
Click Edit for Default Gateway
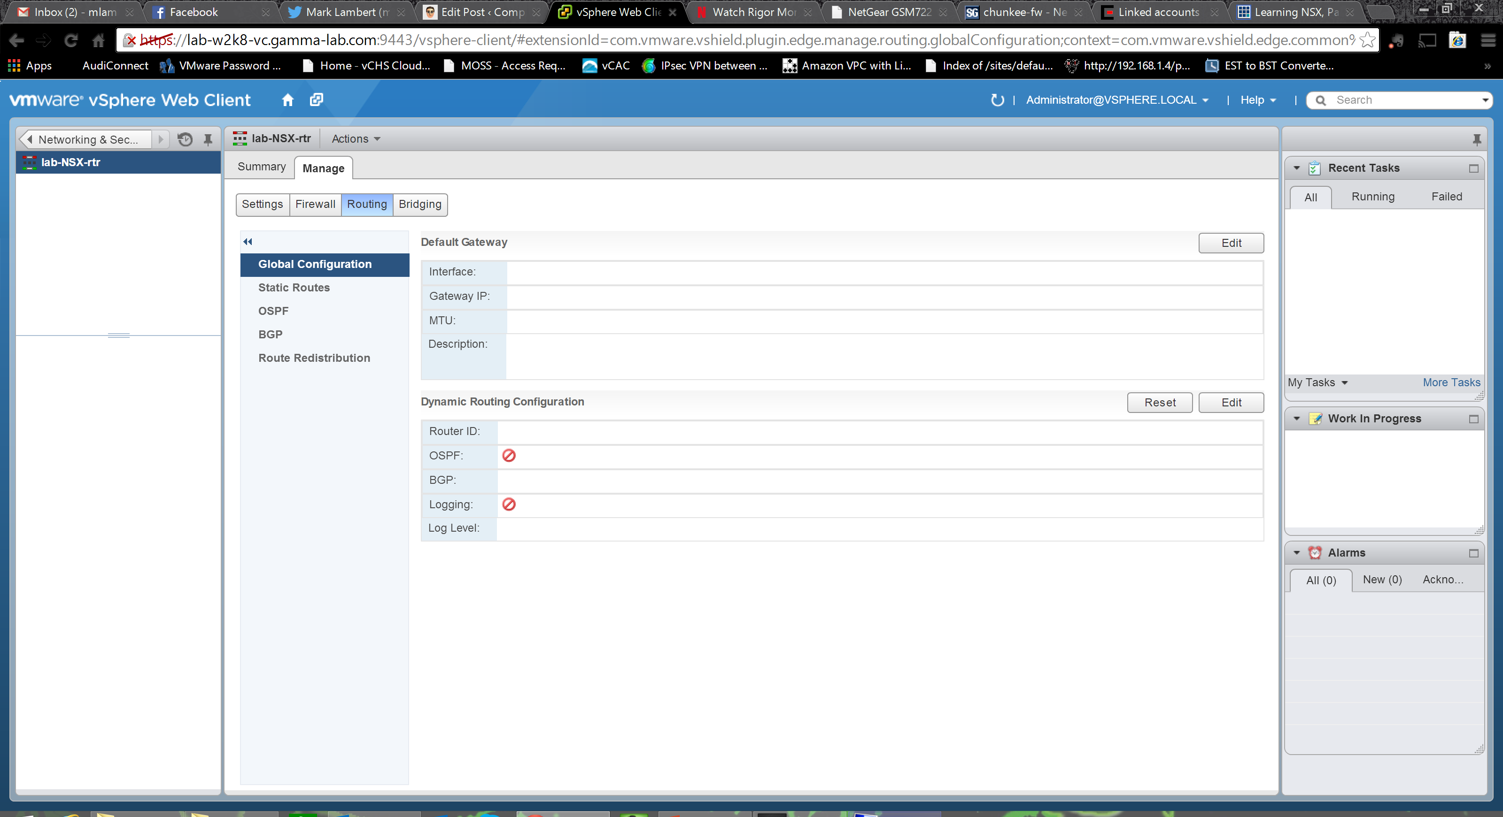tap(1231, 243)
